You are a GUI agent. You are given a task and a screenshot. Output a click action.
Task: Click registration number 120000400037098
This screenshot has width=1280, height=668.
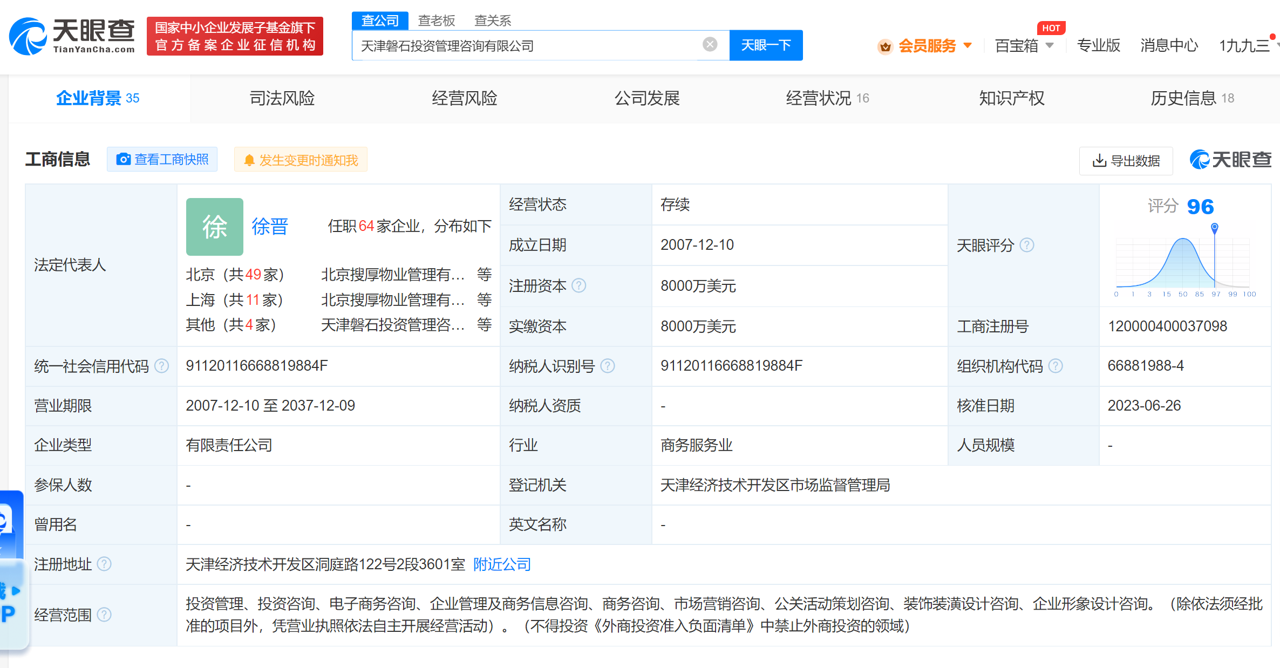point(1167,326)
